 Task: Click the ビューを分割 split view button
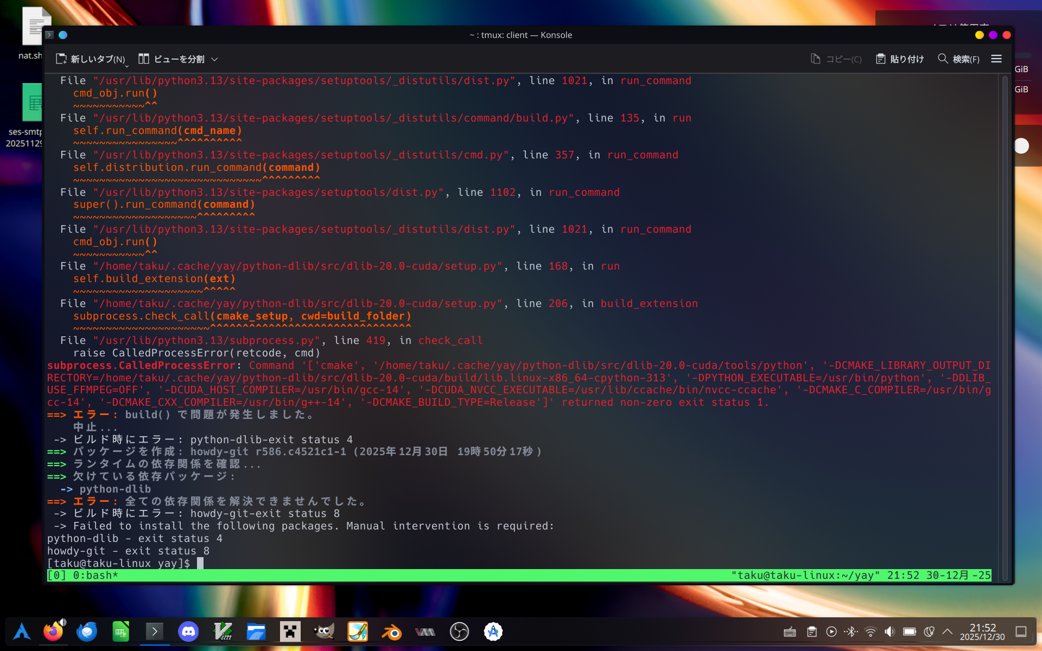171,59
